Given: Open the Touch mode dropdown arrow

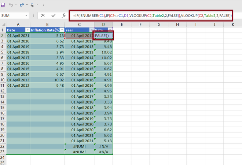Looking at the screenshot, I should [37, 5].
